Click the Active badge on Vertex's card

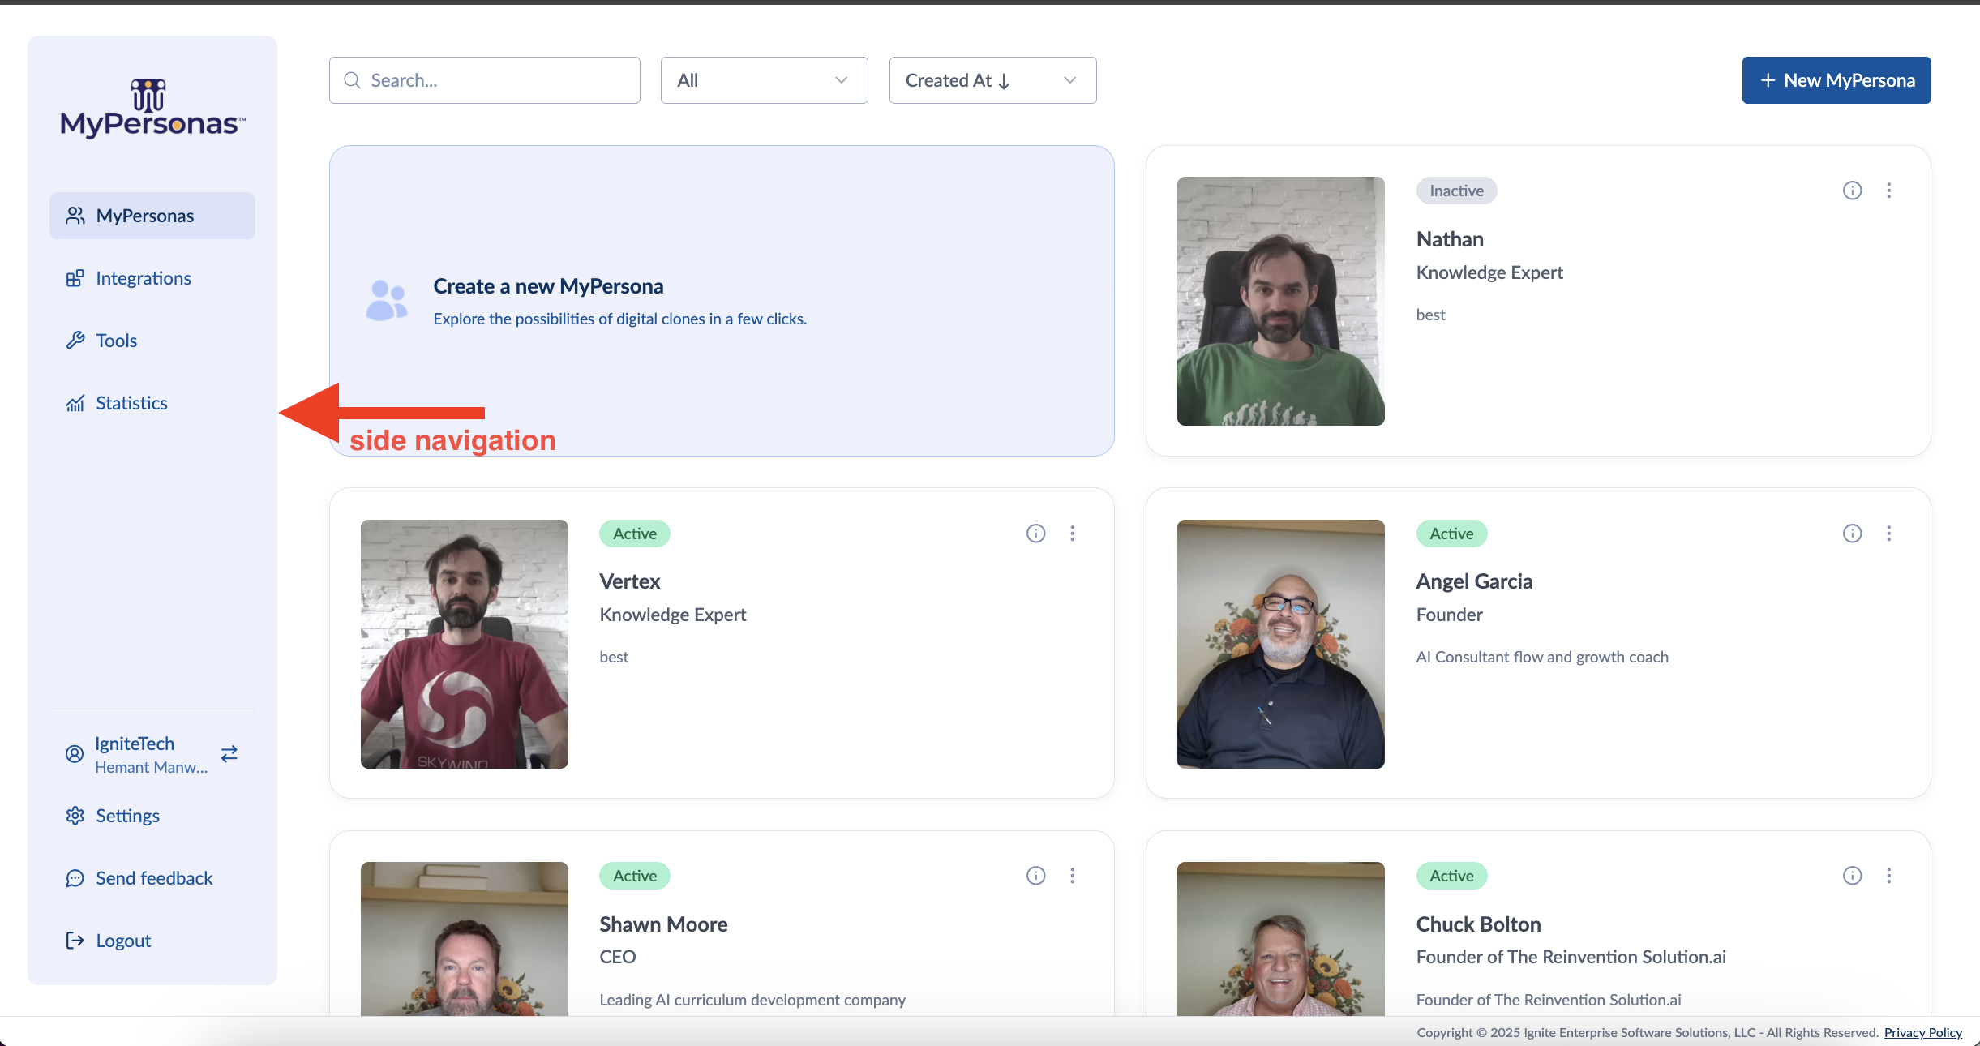pyautogui.click(x=635, y=534)
